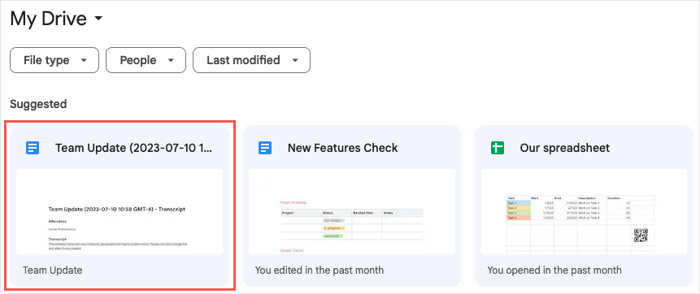Viewport: 700px width, 294px height.
Task: Open the People filter dropdown
Action: pyautogui.click(x=146, y=60)
